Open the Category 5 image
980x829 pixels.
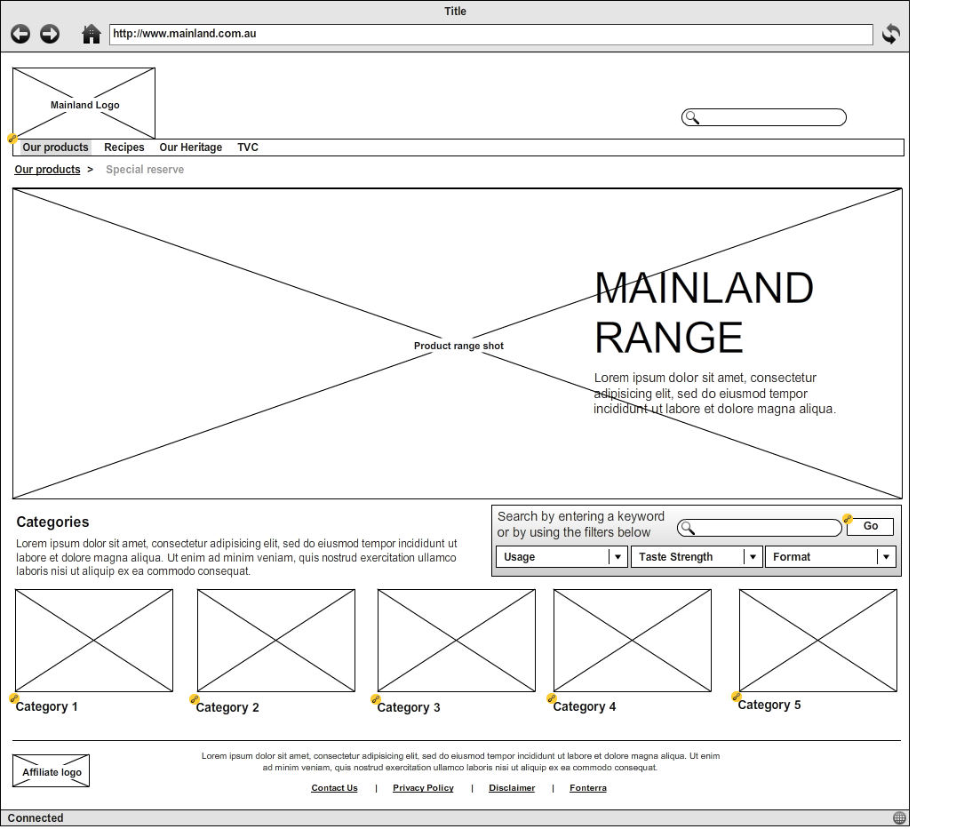pyautogui.click(x=818, y=641)
